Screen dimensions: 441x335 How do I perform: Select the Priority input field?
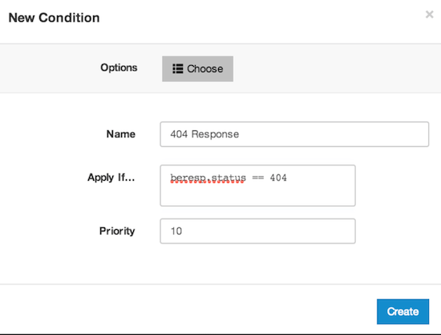[257, 231]
